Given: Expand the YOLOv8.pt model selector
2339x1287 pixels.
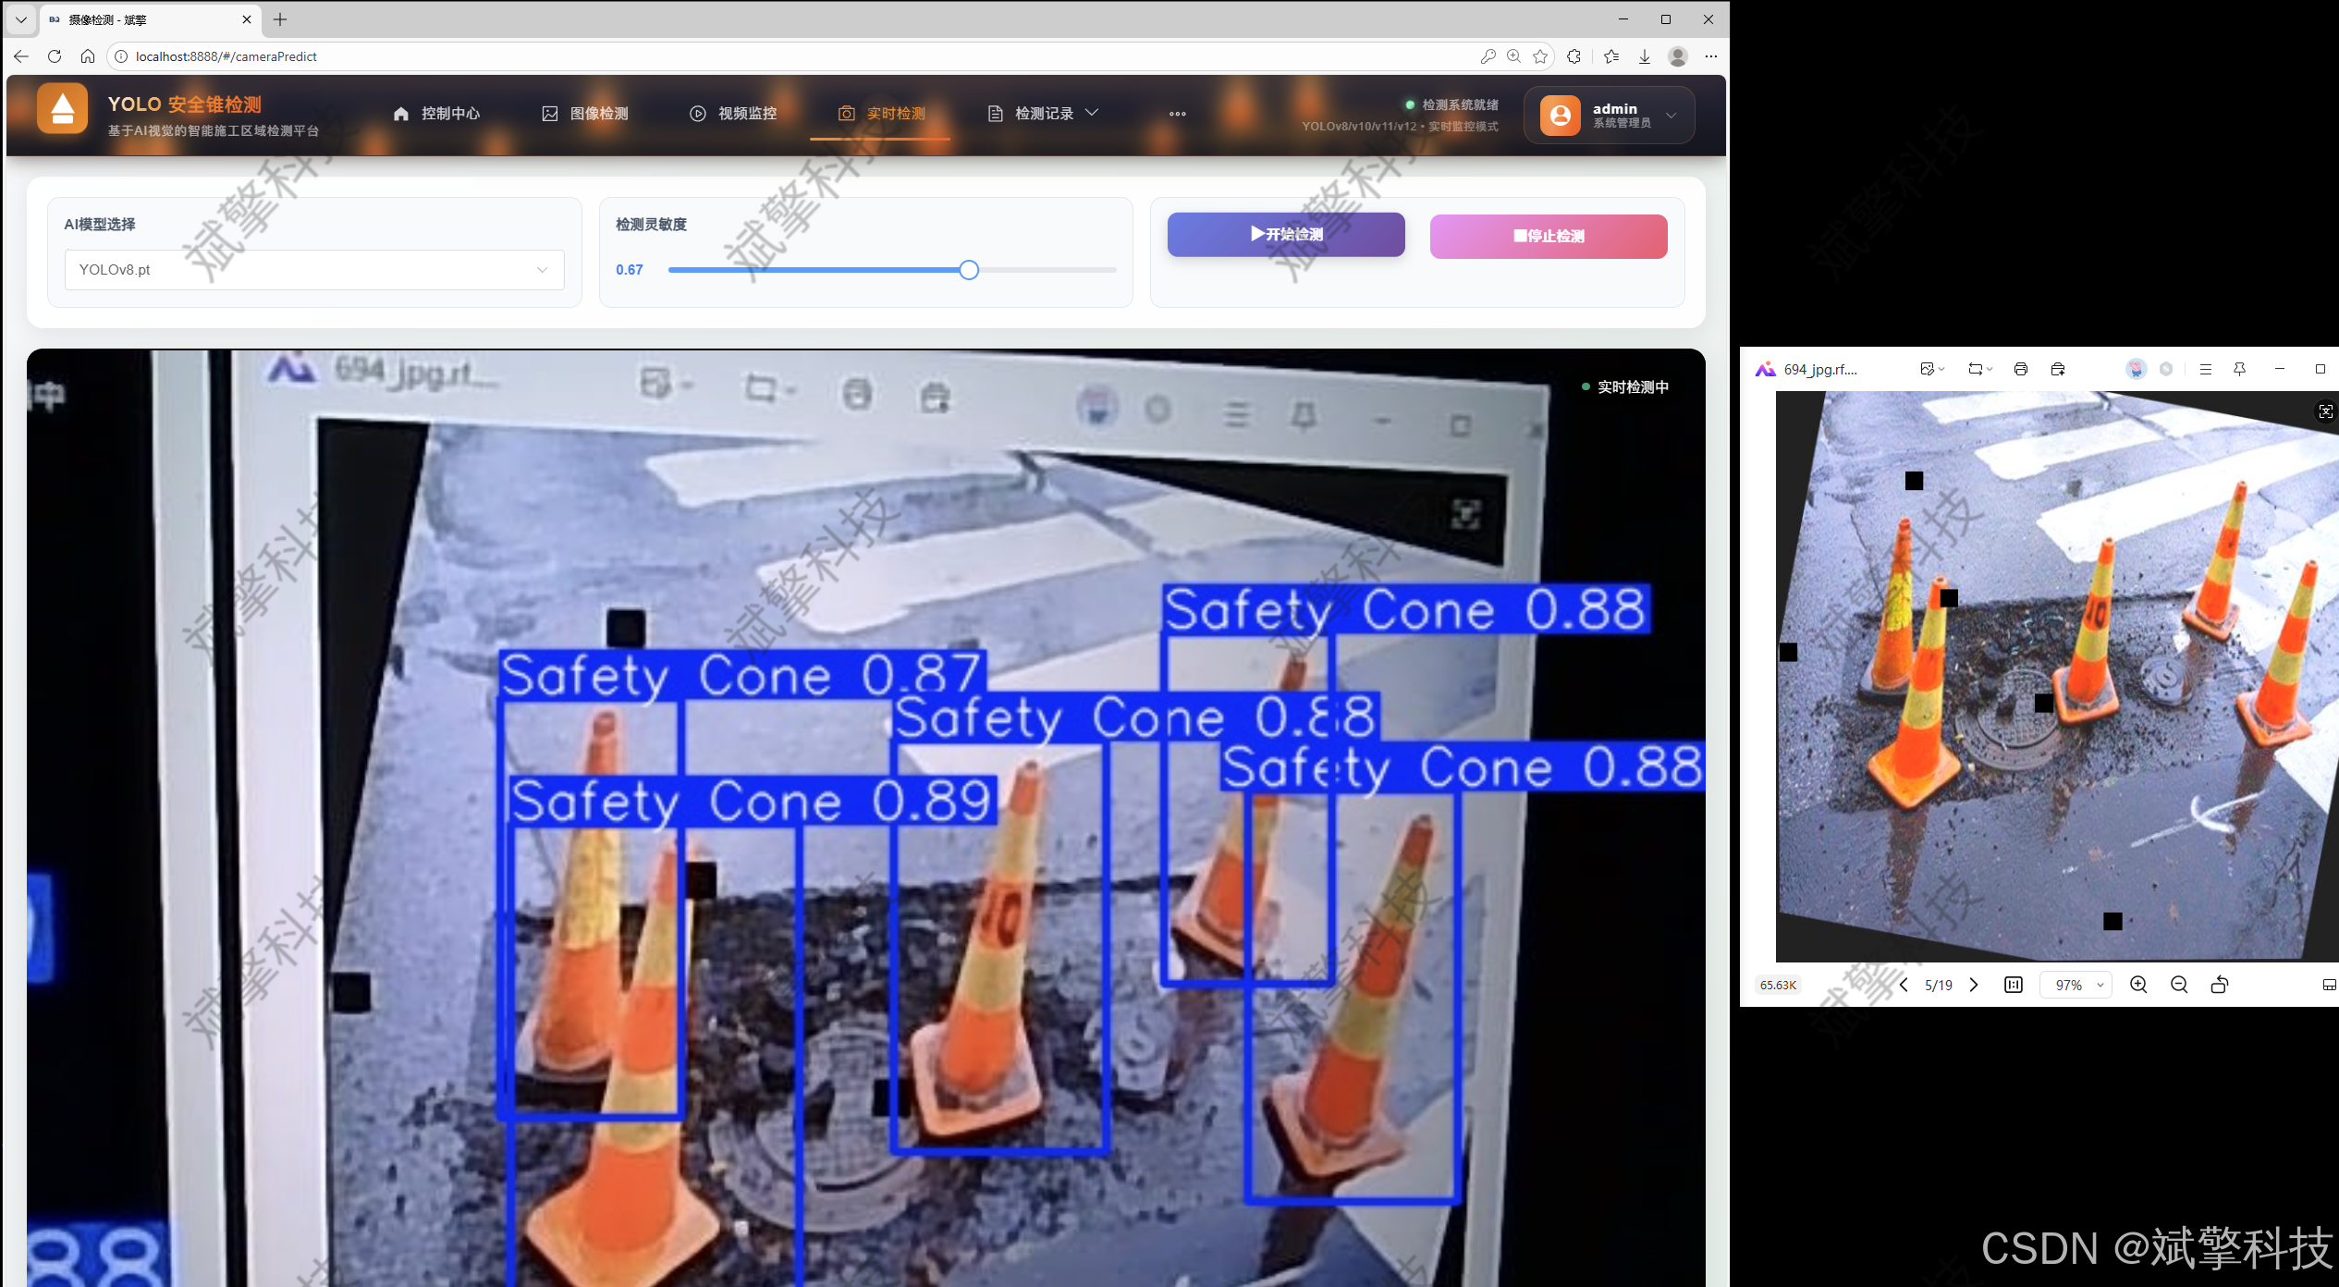Looking at the screenshot, I should [x=314, y=270].
